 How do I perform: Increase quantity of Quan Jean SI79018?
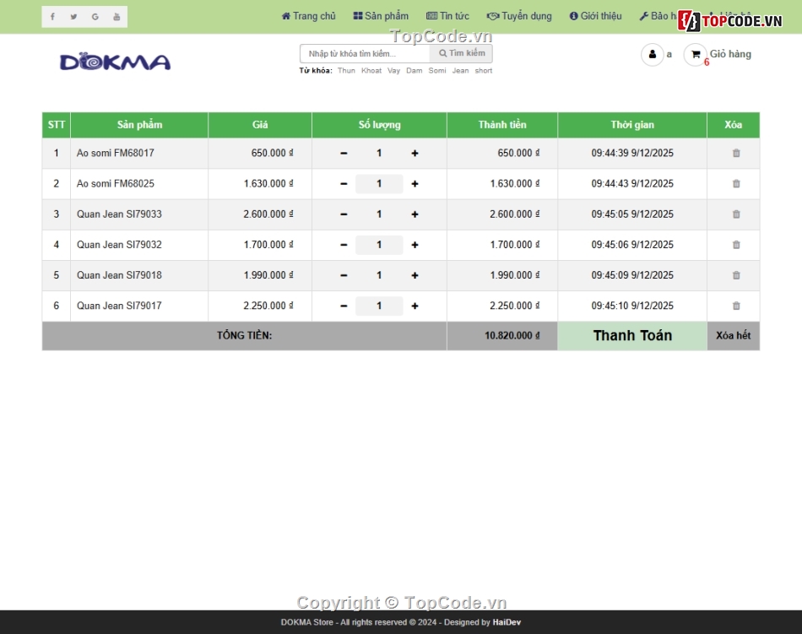[415, 275]
